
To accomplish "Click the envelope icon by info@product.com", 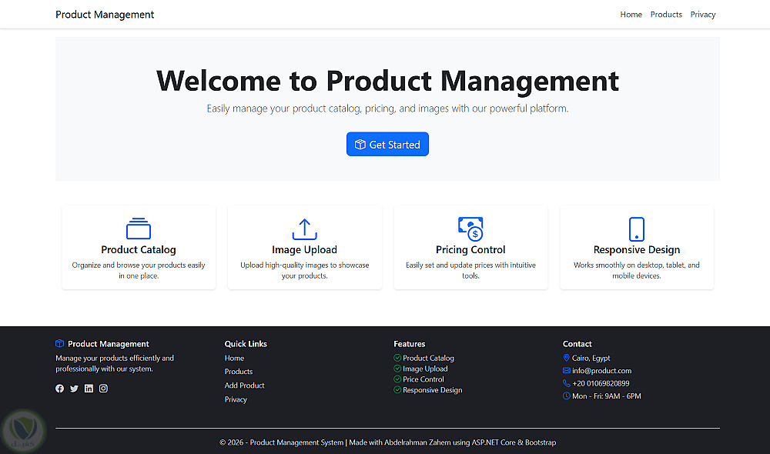I will pyautogui.click(x=566, y=371).
